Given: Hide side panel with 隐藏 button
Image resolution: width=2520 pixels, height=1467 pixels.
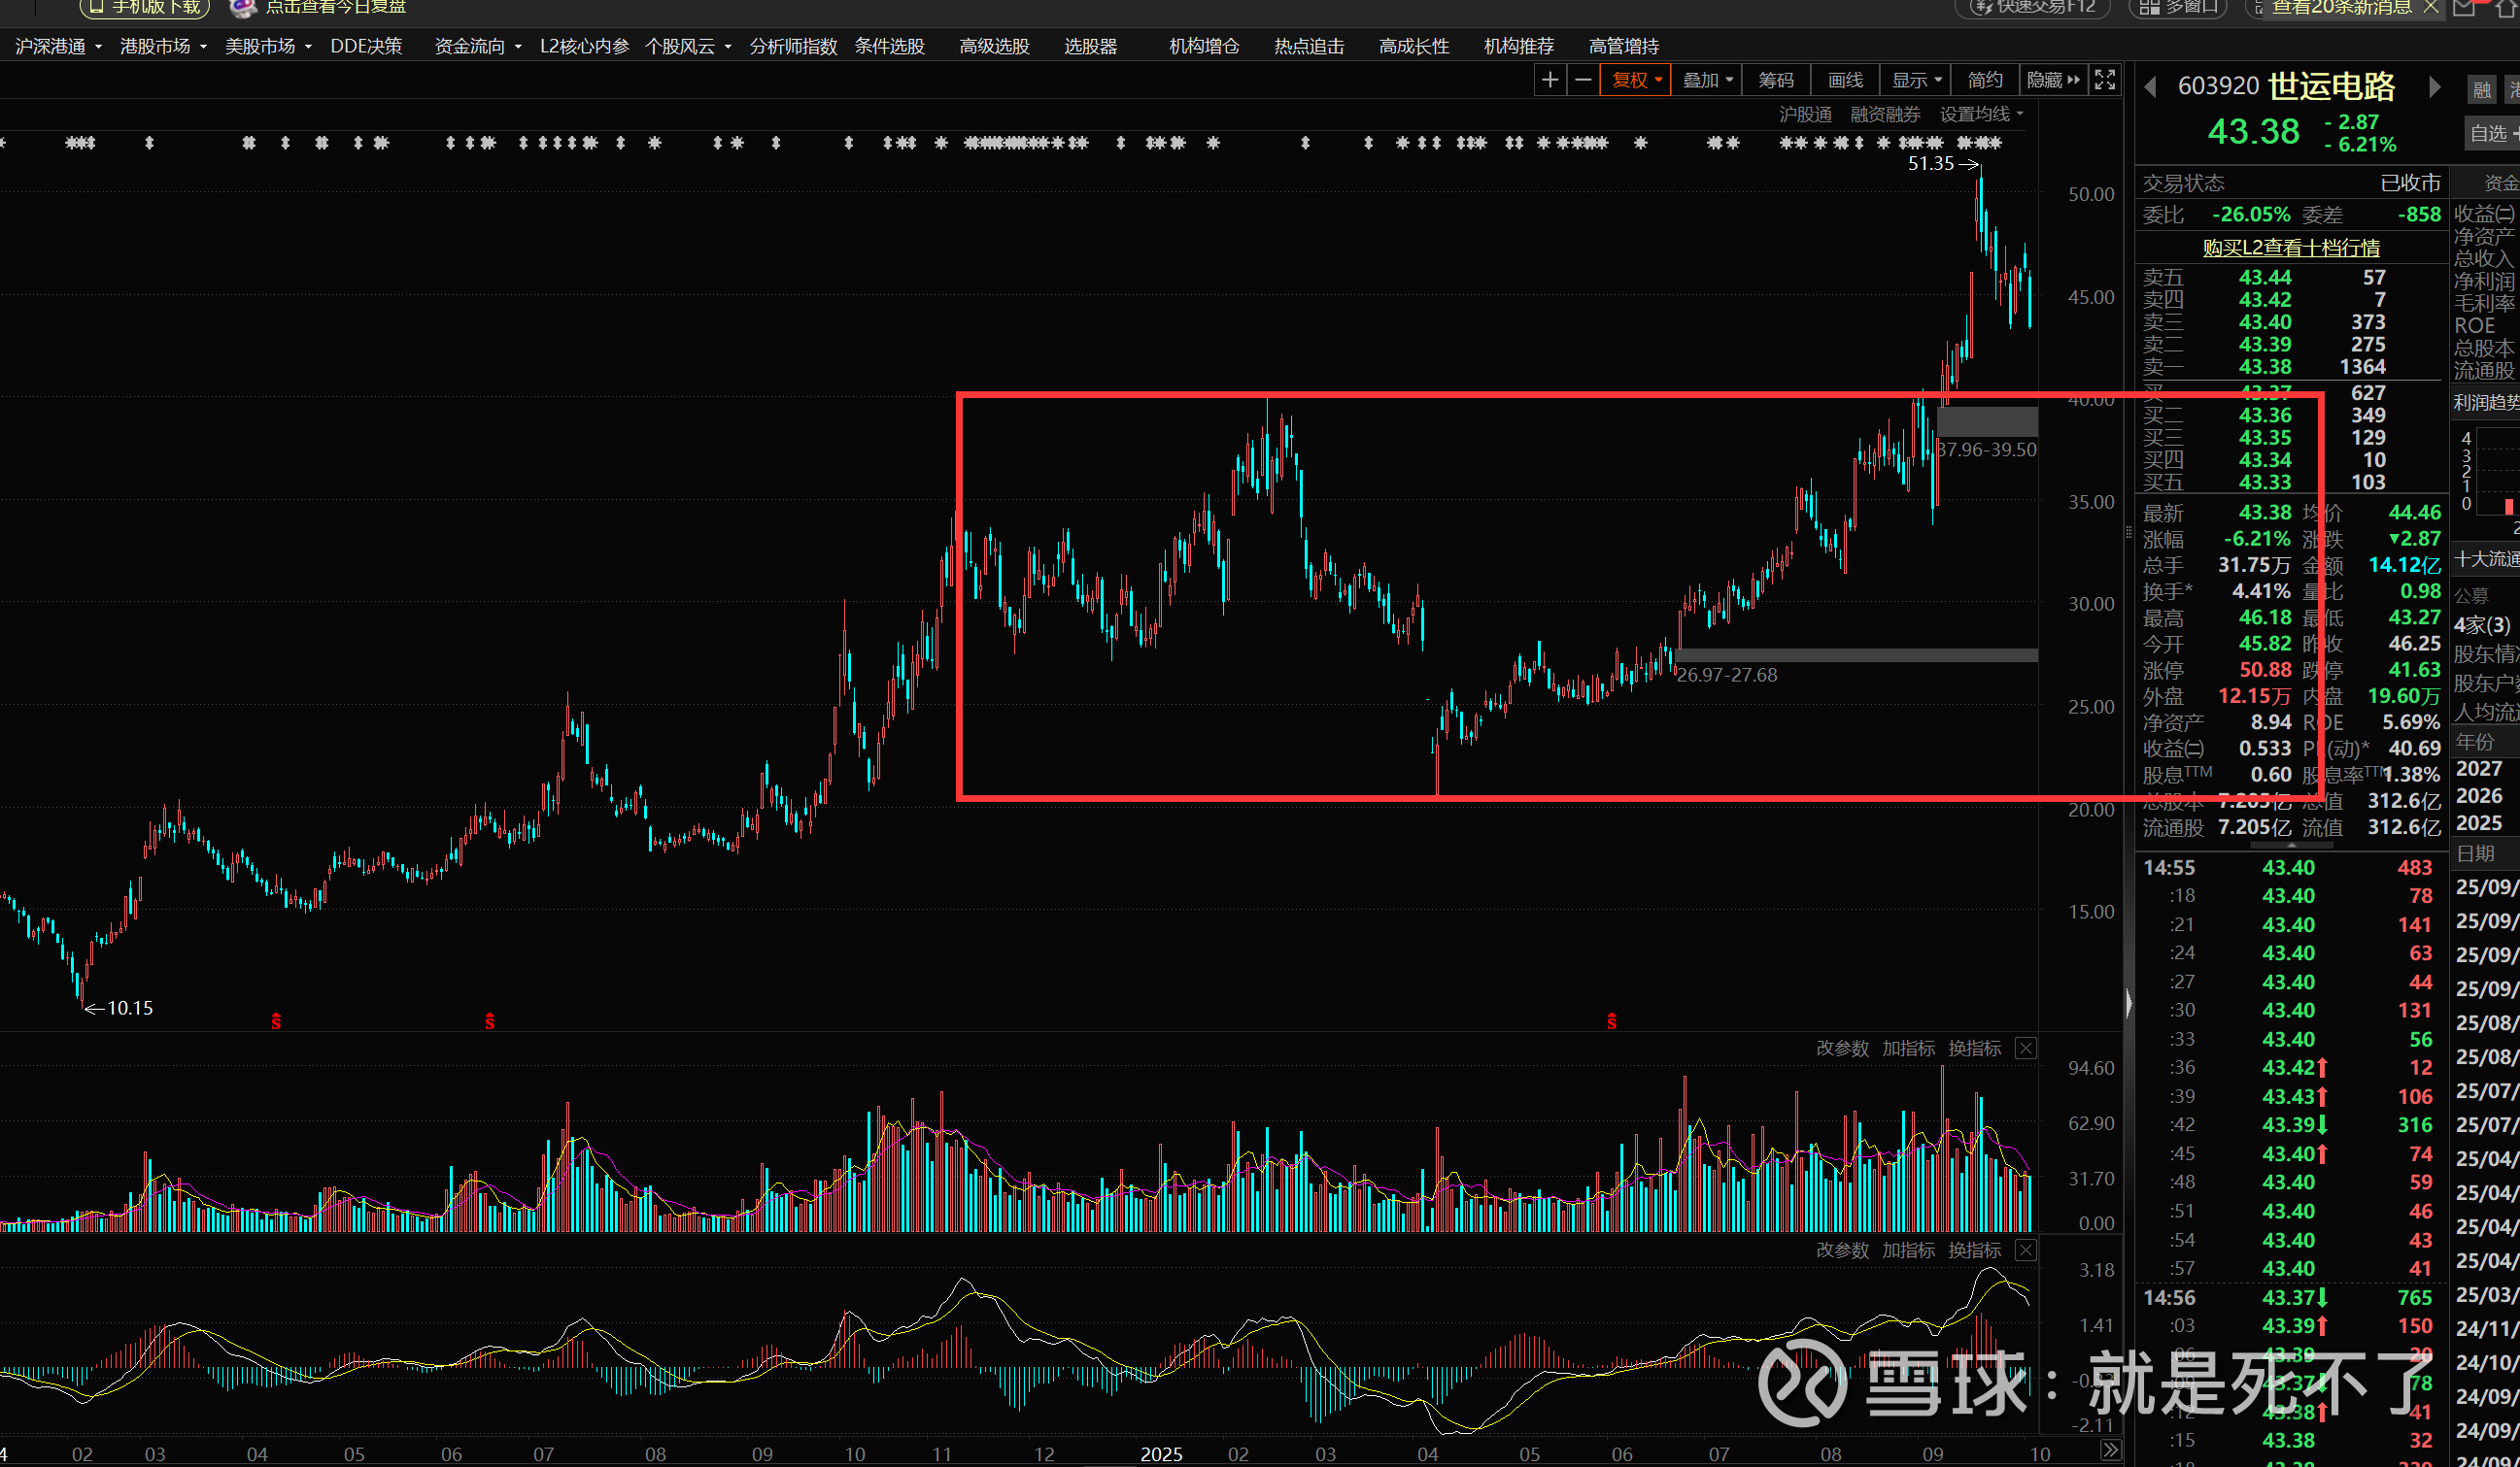Looking at the screenshot, I should 2053,80.
